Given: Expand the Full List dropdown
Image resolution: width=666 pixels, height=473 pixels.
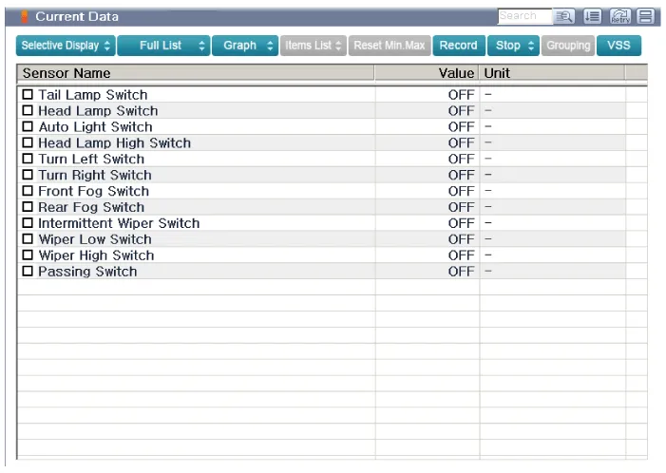Looking at the screenshot, I should [x=163, y=46].
